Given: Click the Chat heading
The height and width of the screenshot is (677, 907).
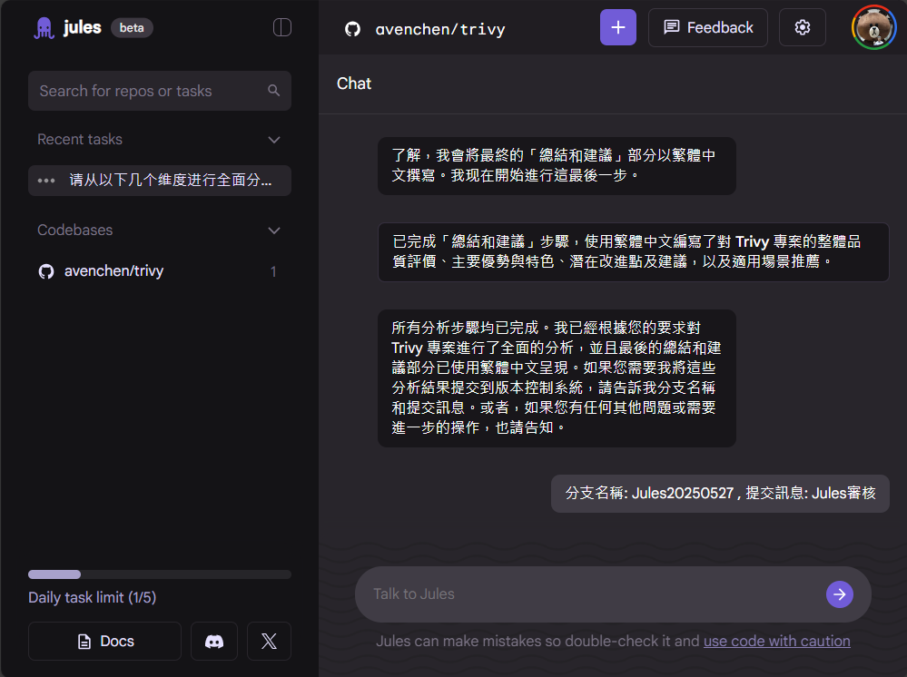Looking at the screenshot, I should click(354, 83).
